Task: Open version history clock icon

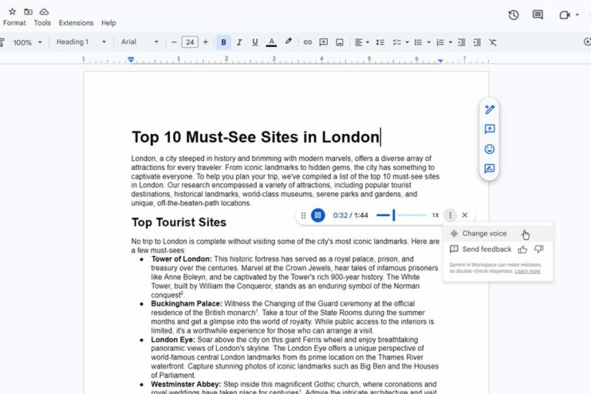Action: 513,15
